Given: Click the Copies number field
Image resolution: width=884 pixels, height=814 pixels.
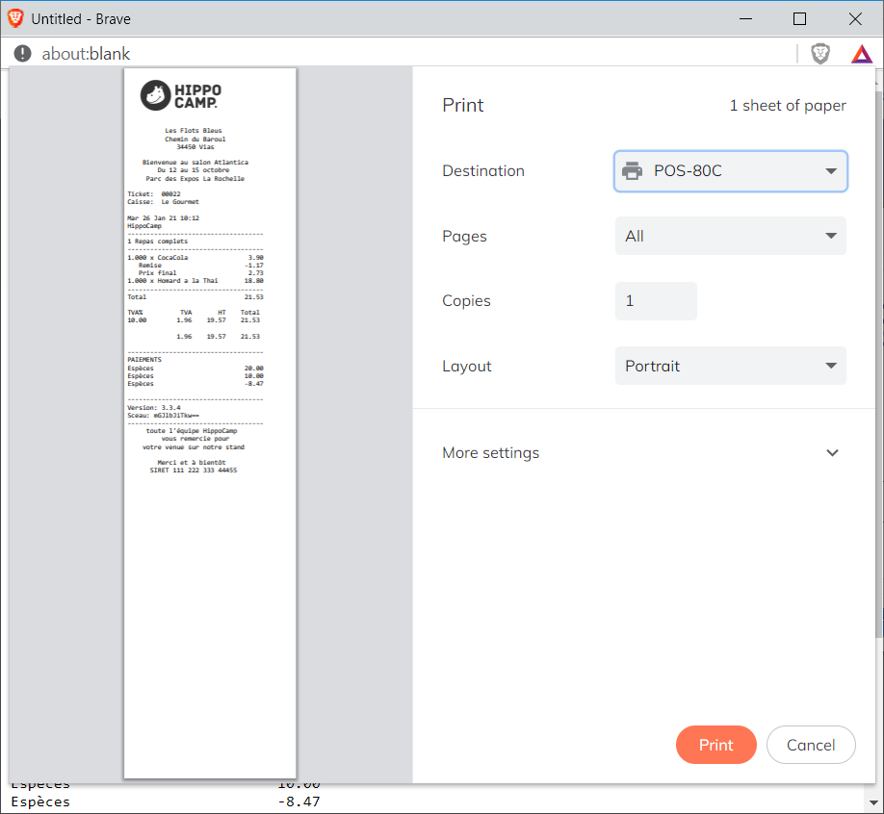Looking at the screenshot, I should point(656,301).
